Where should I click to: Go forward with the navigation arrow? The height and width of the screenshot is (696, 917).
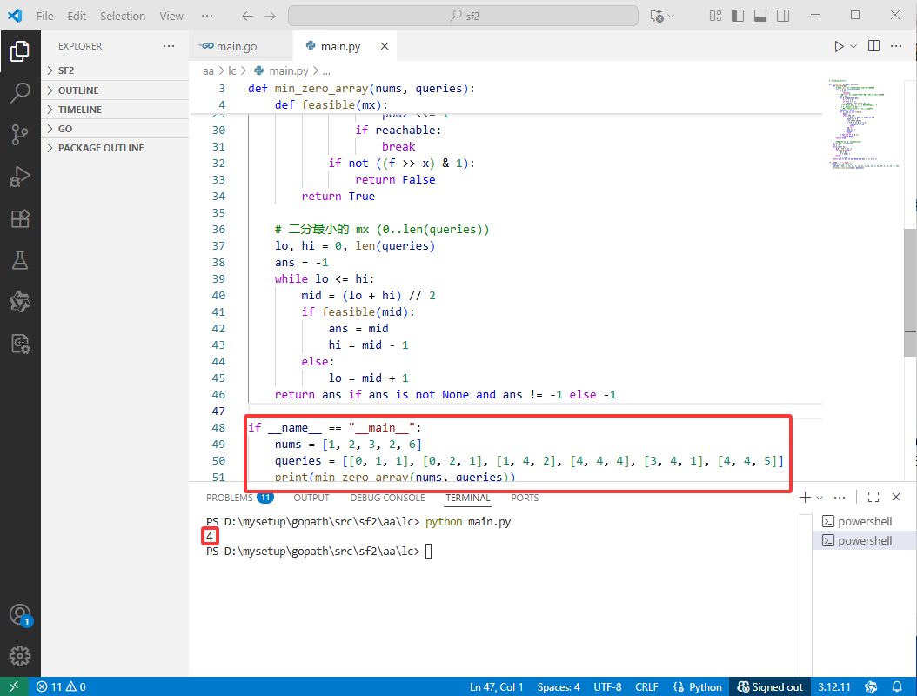coord(270,16)
